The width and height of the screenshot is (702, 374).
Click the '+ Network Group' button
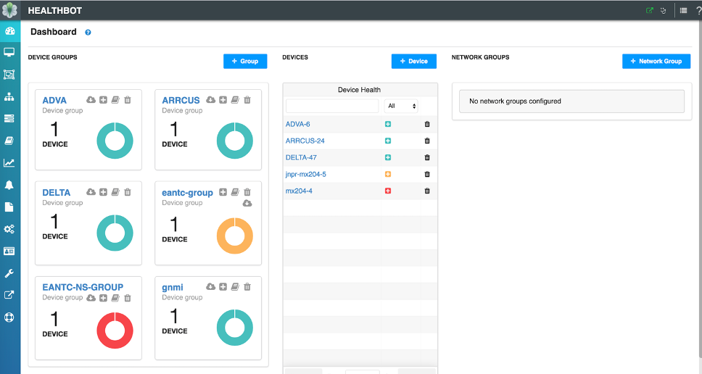656,62
